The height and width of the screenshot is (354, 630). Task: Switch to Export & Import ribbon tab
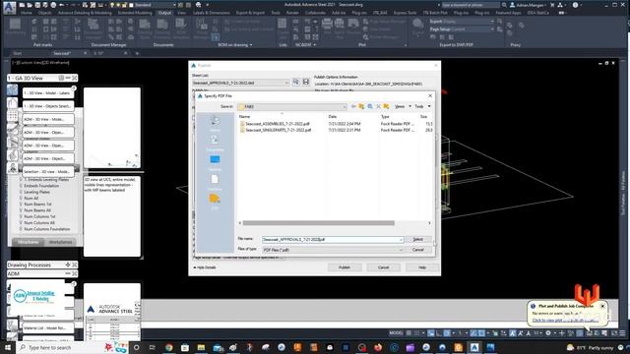(x=250, y=13)
